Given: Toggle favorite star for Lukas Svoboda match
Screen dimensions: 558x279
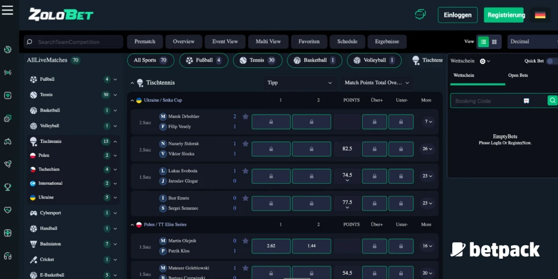Looking at the screenshot, I should (245, 171).
